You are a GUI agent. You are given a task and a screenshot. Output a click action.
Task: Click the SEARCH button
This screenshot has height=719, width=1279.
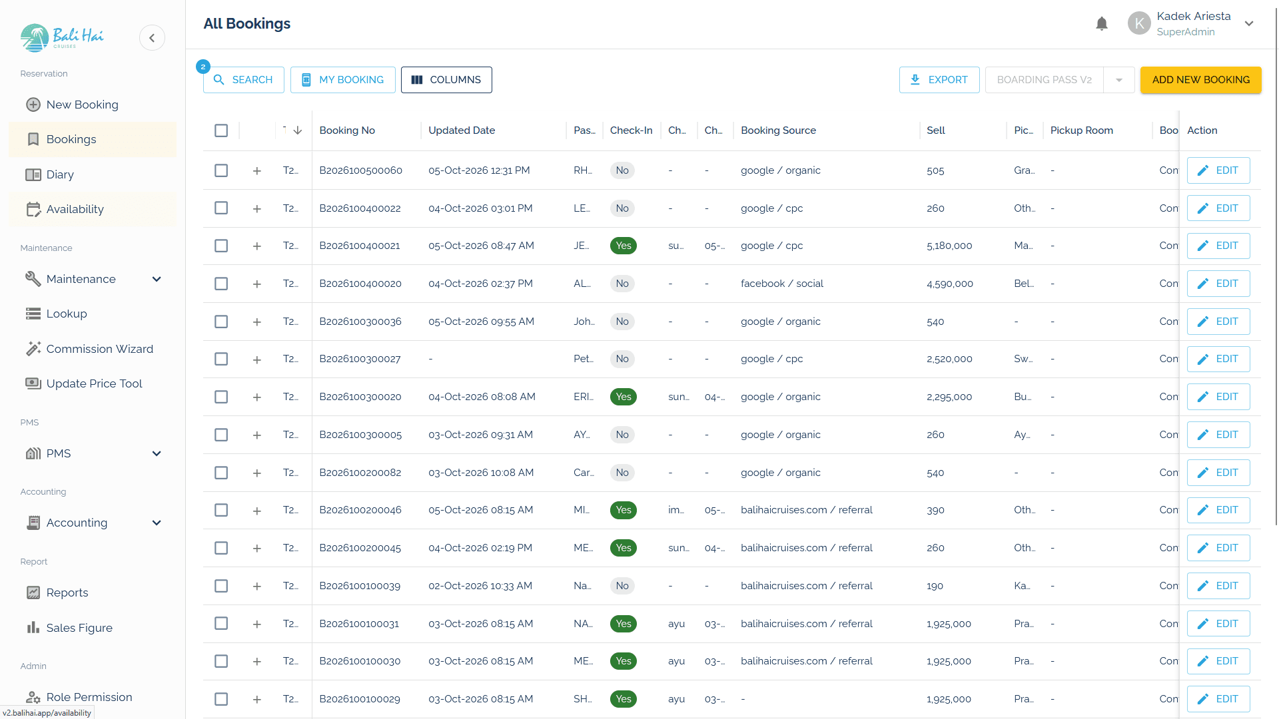click(244, 80)
